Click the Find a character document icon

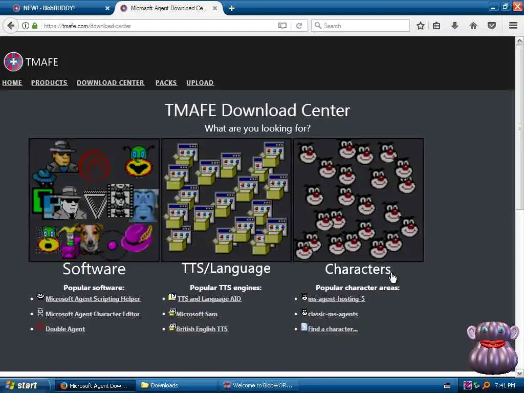304,327
